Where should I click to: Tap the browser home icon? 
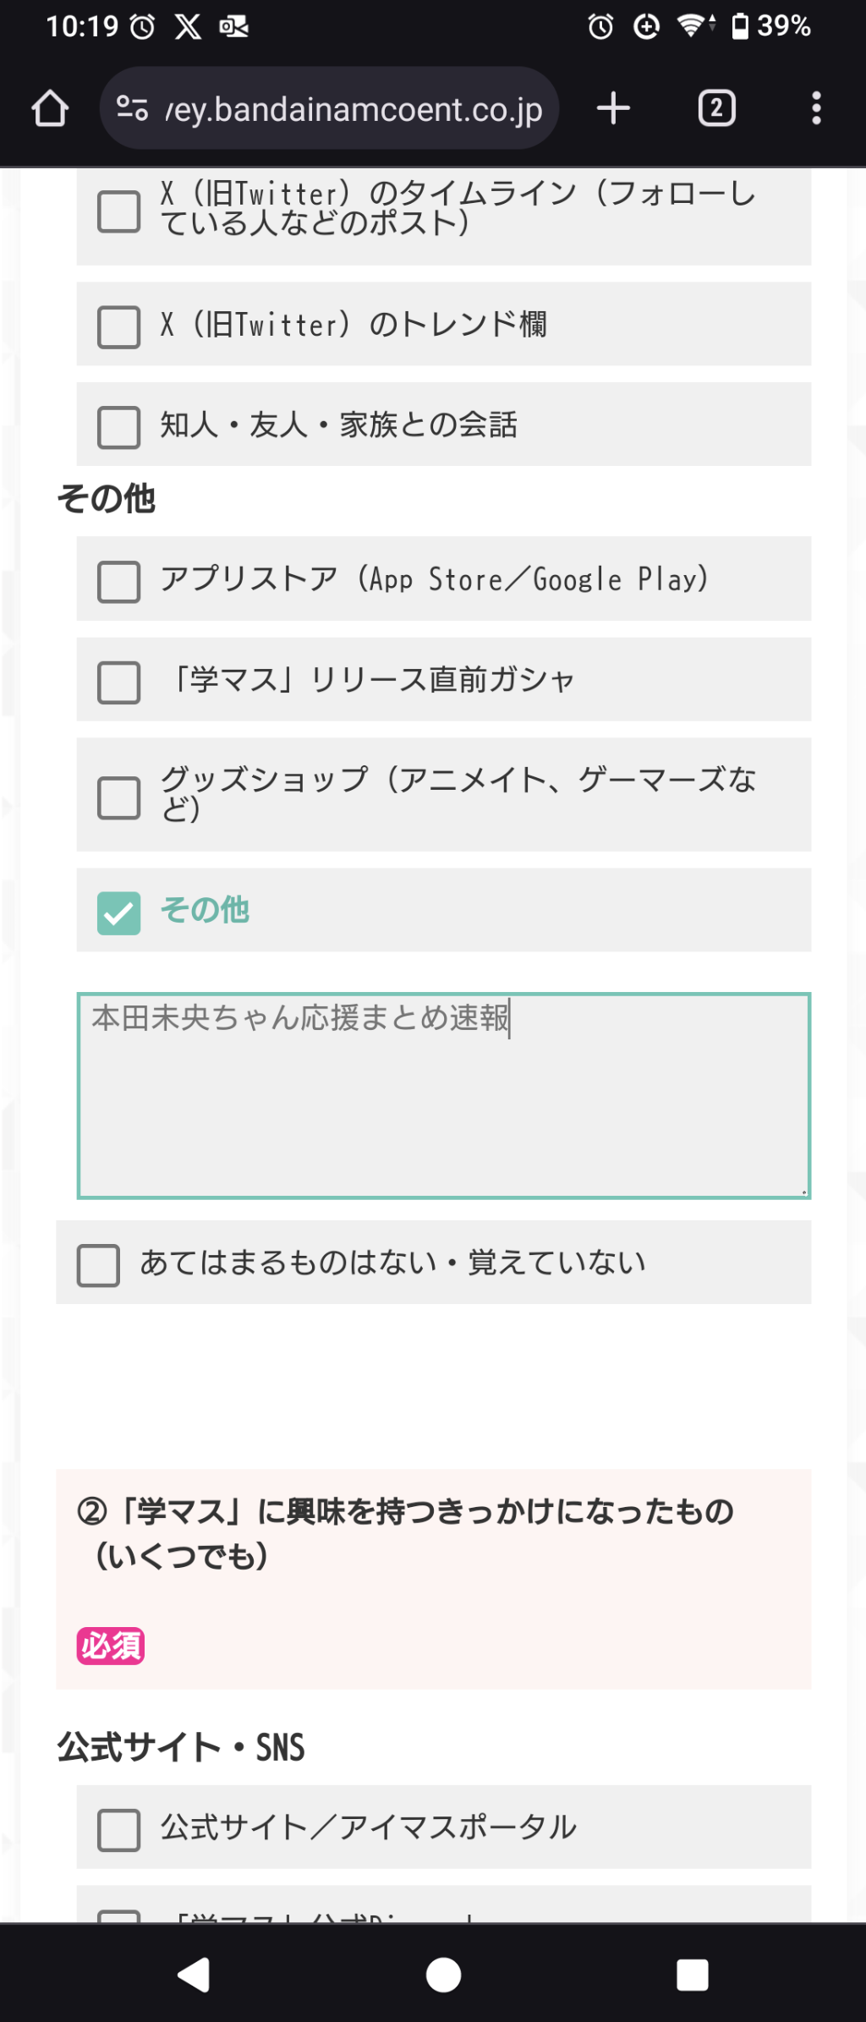click(x=50, y=108)
